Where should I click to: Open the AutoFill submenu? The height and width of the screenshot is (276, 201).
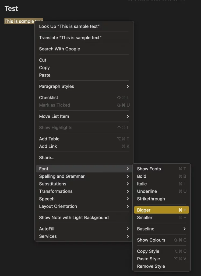(84, 229)
